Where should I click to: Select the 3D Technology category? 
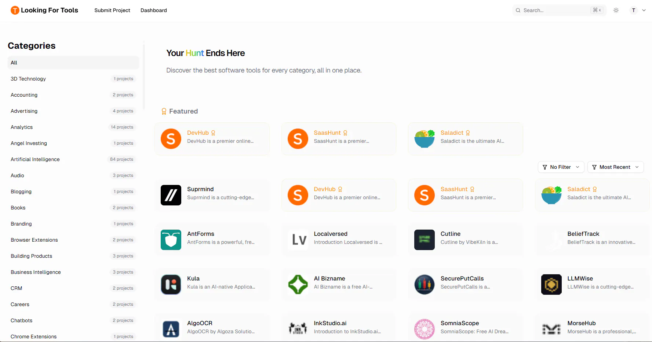73,79
